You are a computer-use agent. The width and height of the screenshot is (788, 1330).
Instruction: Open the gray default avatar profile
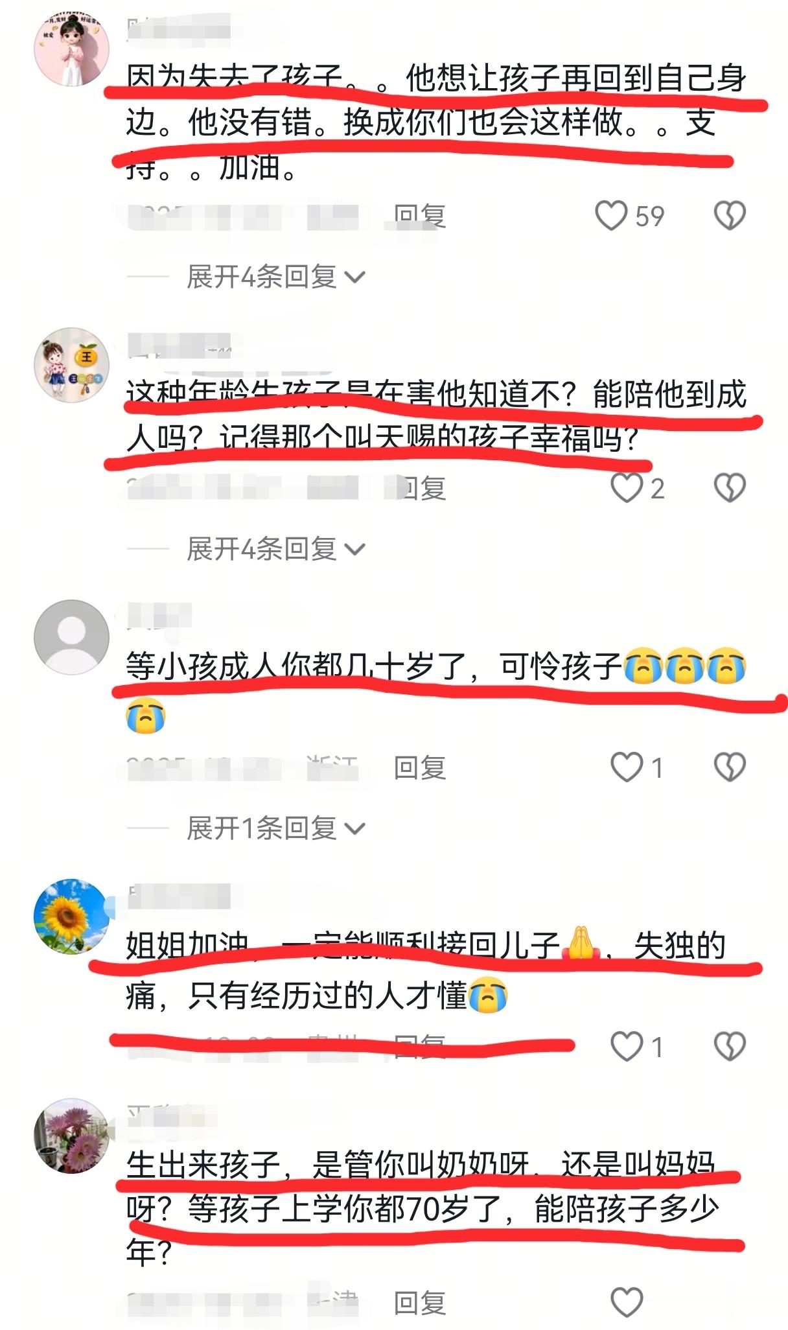point(71,637)
